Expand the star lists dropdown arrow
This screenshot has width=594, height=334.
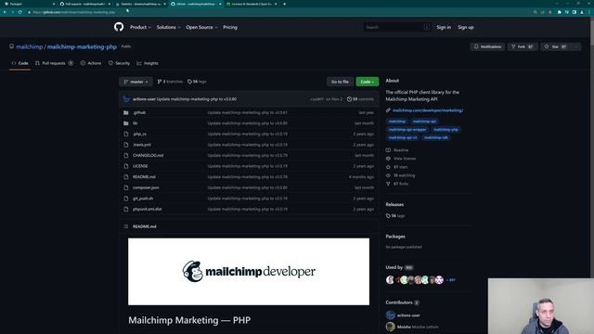coord(576,46)
